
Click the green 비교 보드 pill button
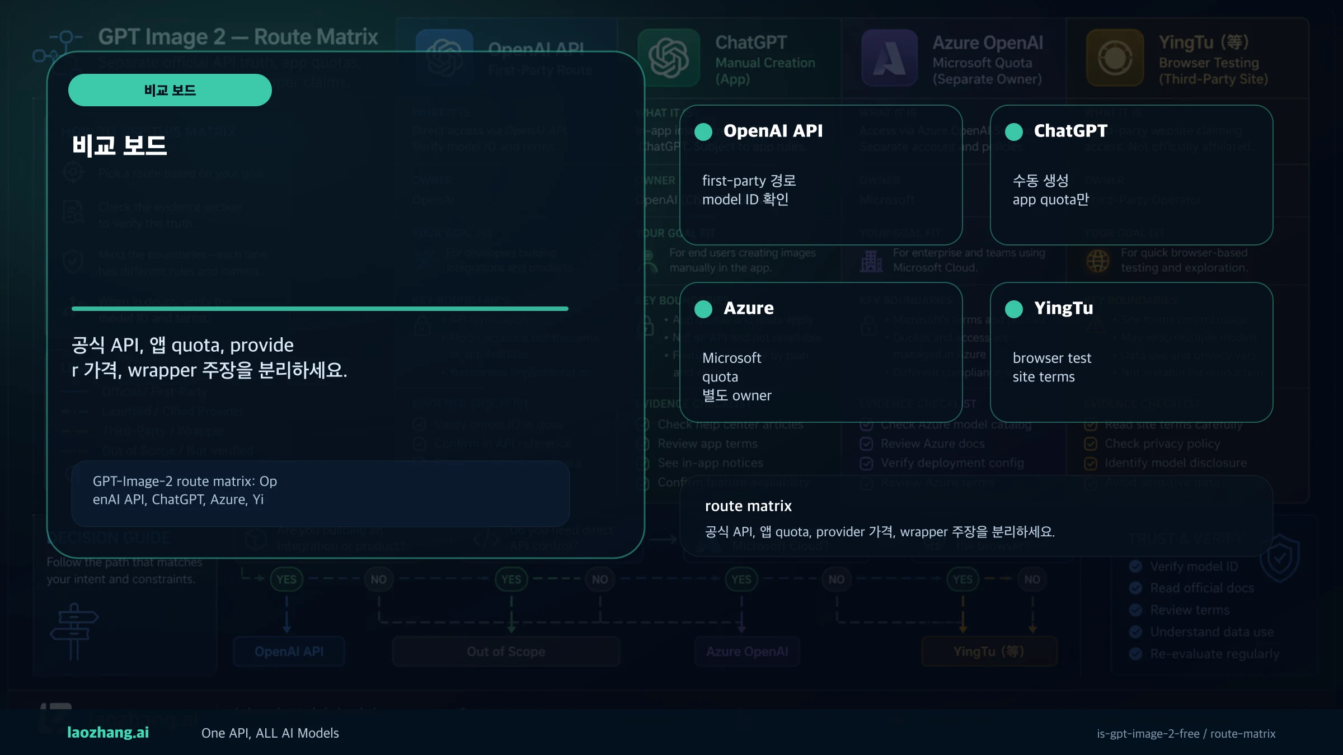pyautogui.click(x=170, y=90)
